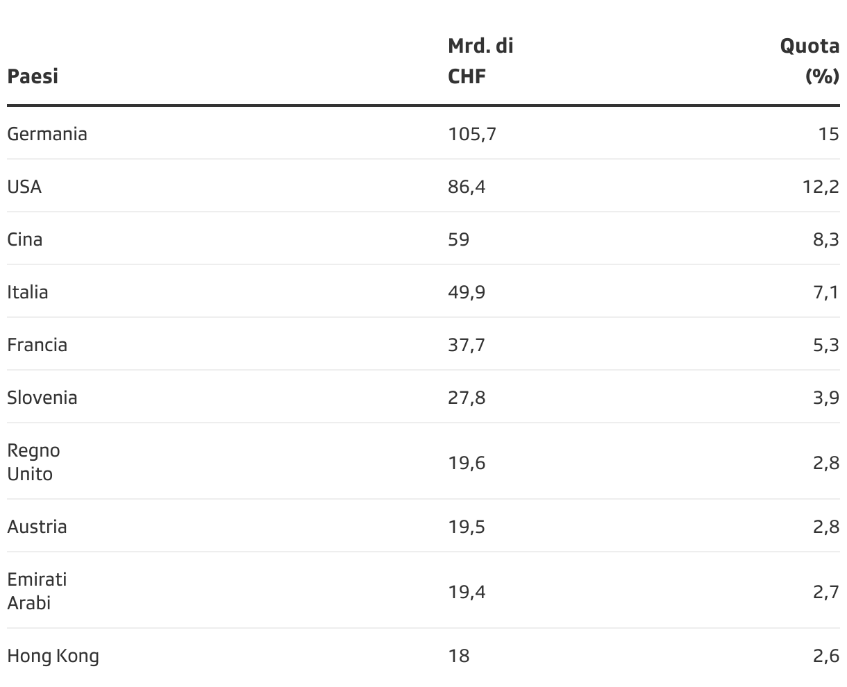The height and width of the screenshot is (687, 847).
Task: Click the Francia country cell
Action: [37, 344]
